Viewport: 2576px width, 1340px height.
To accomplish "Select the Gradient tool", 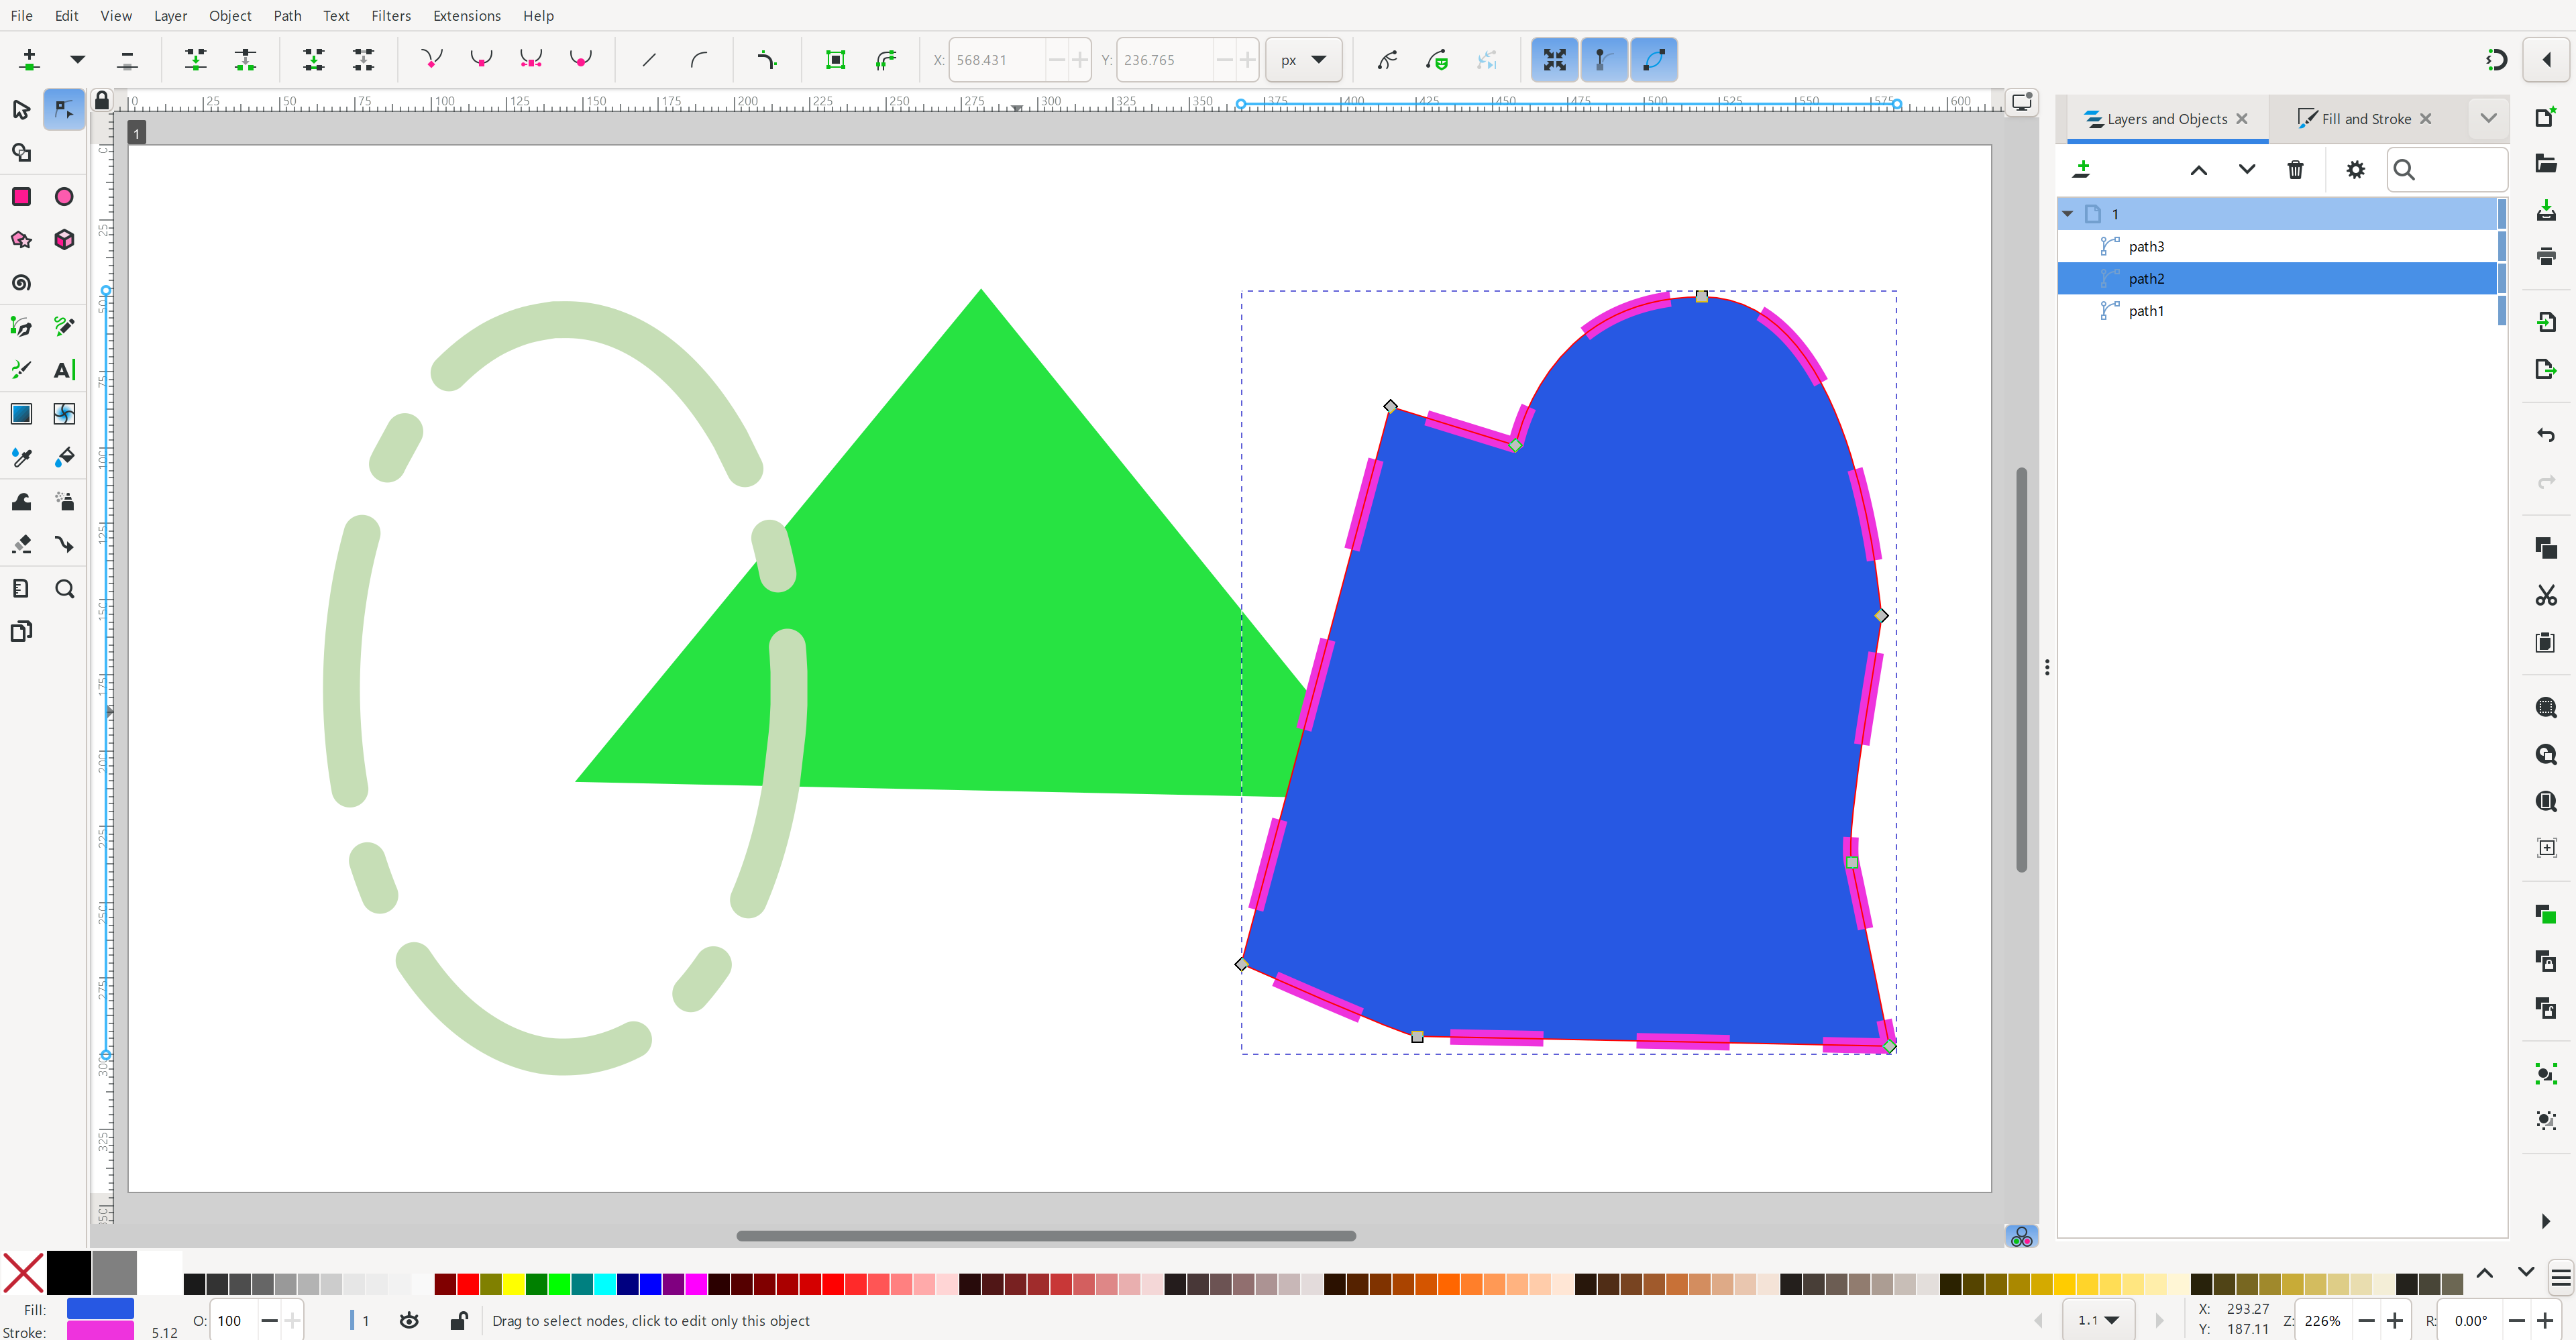I will (21, 414).
